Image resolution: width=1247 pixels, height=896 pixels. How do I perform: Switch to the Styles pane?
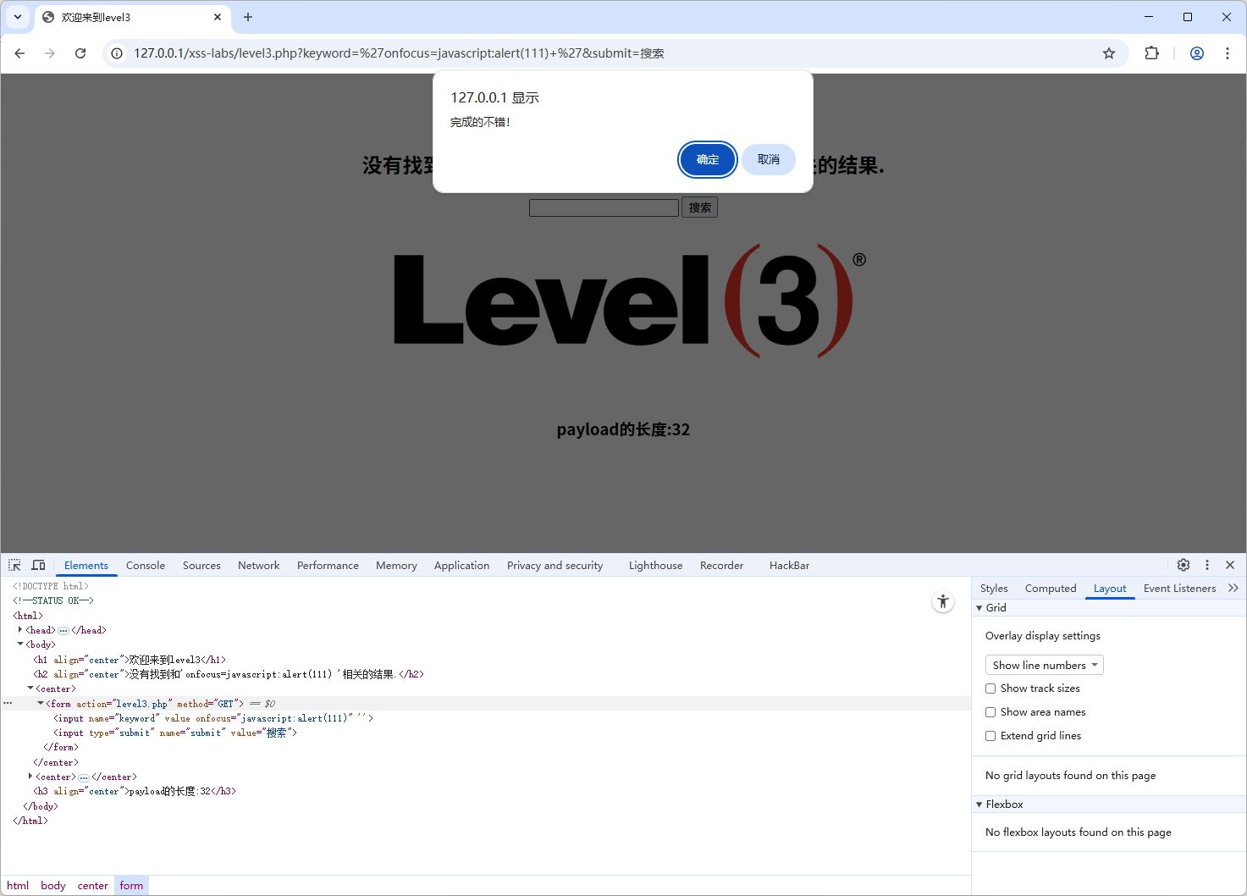pyautogui.click(x=994, y=589)
